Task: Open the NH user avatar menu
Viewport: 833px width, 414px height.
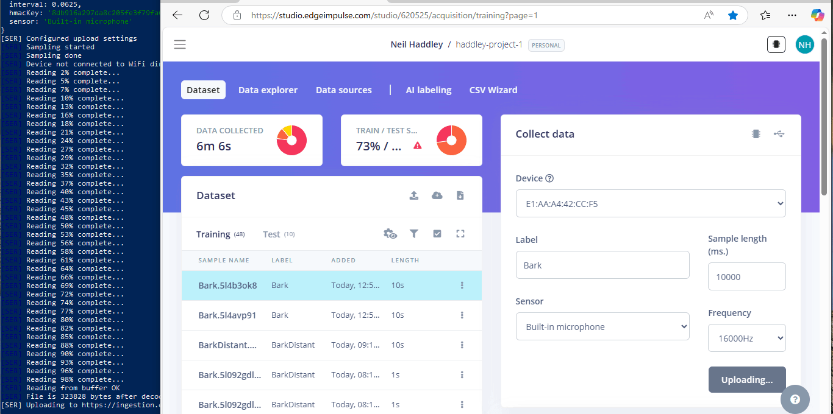Action: click(x=805, y=44)
